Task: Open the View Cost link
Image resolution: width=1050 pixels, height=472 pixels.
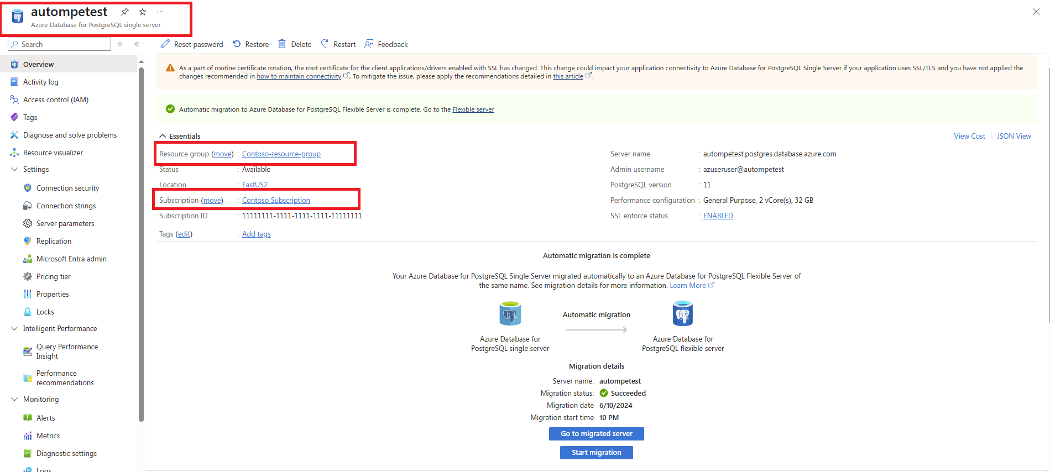Action: point(969,136)
